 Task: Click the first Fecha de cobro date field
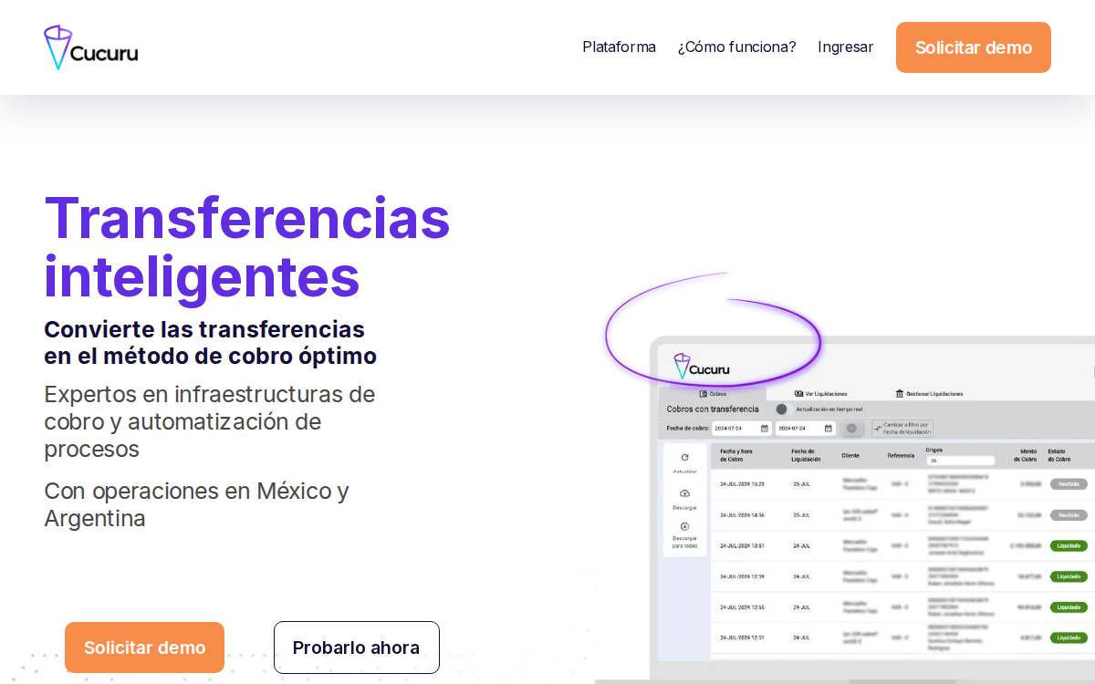(x=741, y=428)
